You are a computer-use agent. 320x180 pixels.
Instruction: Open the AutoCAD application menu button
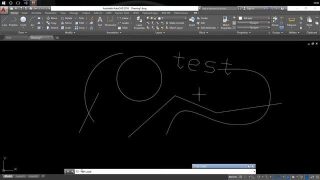tap(3, 10)
